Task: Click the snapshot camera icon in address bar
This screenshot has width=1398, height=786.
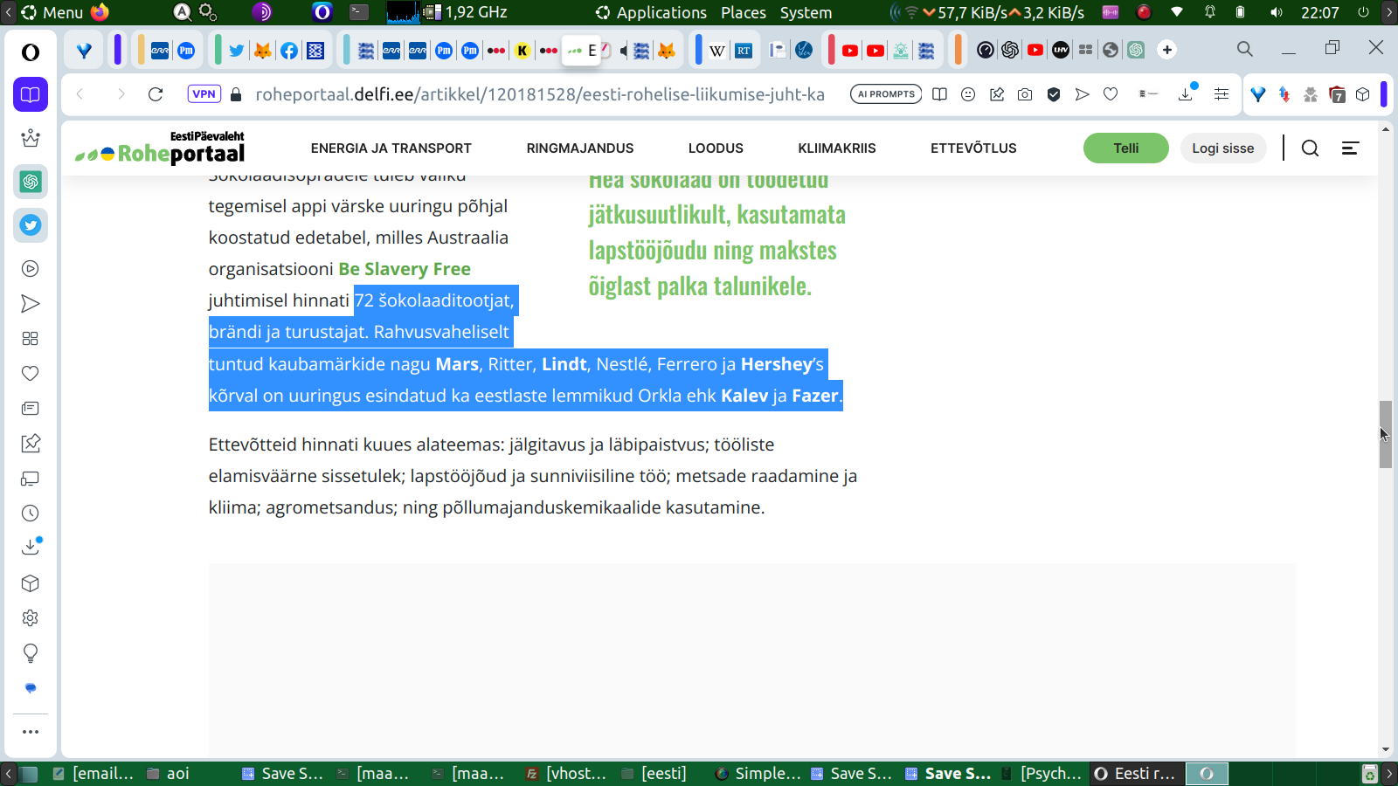Action: tap(1025, 94)
